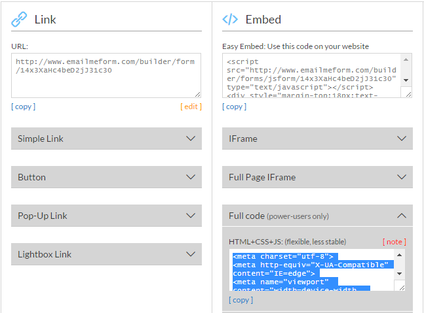424x313 pixels.
Task: Copy the Easy Embed script code
Action: [x=234, y=107]
